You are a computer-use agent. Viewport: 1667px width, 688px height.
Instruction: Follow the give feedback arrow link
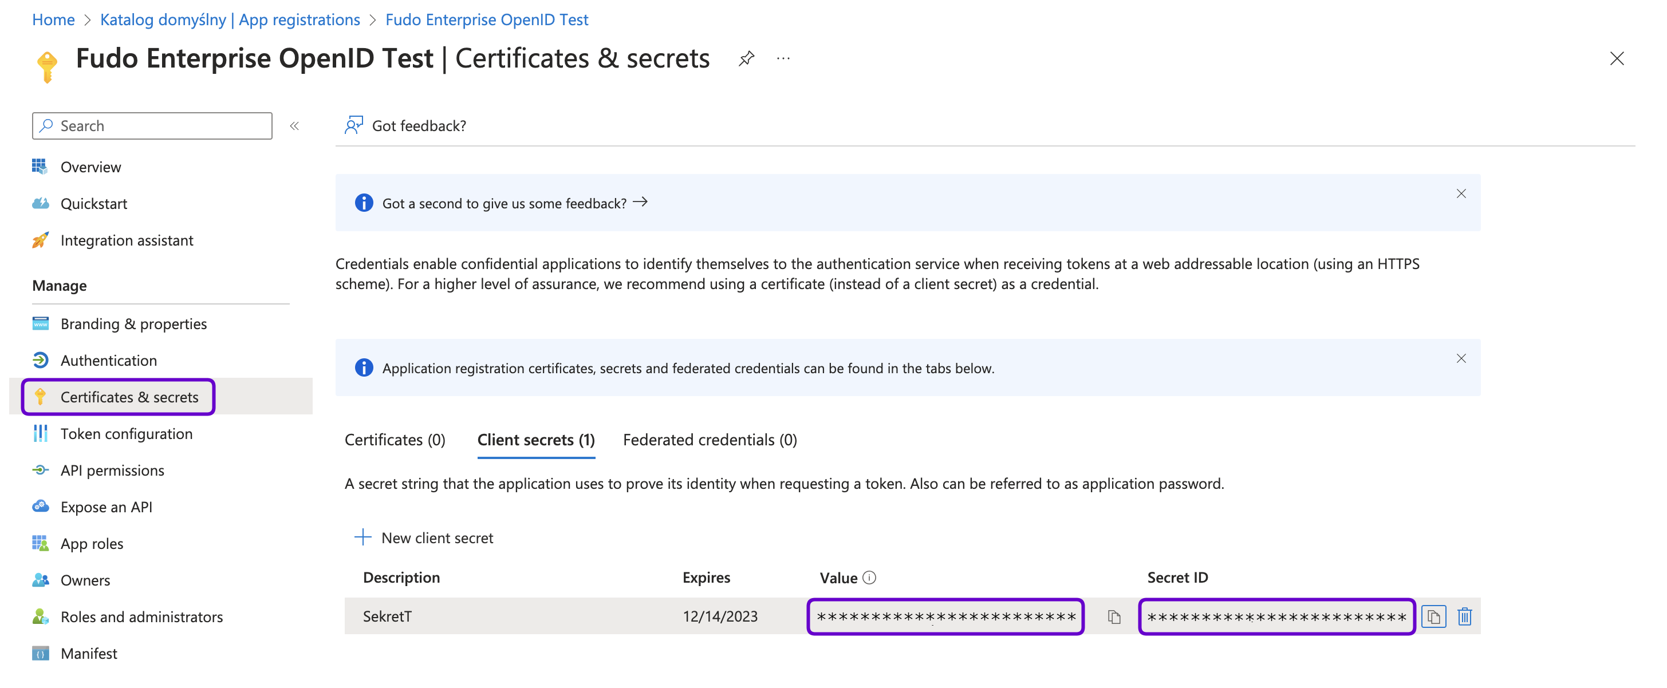pos(640,203)
